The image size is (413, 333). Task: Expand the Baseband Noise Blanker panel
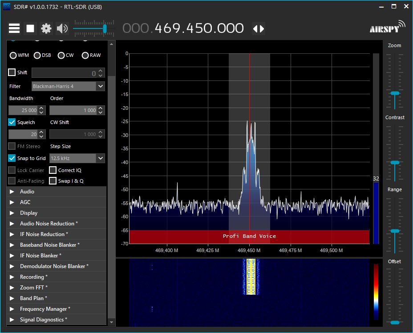click(57, 245)
